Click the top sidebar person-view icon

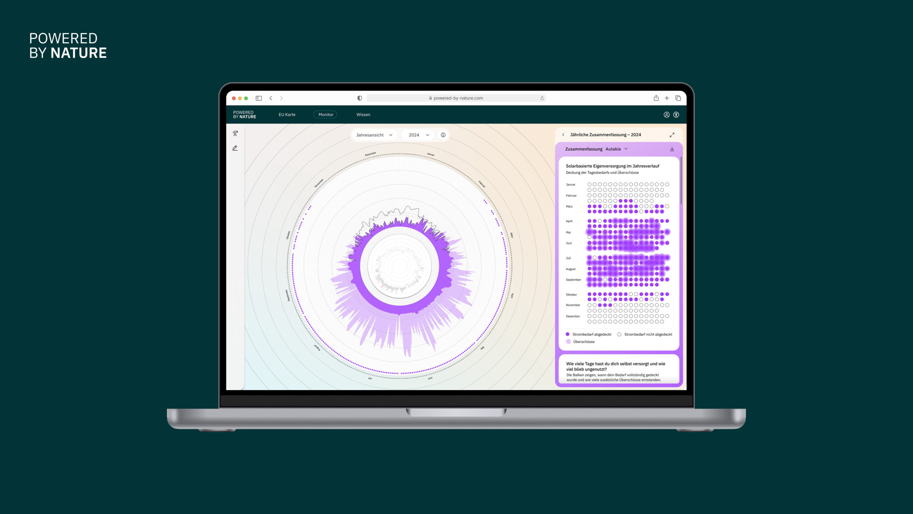tap(235, 133)
